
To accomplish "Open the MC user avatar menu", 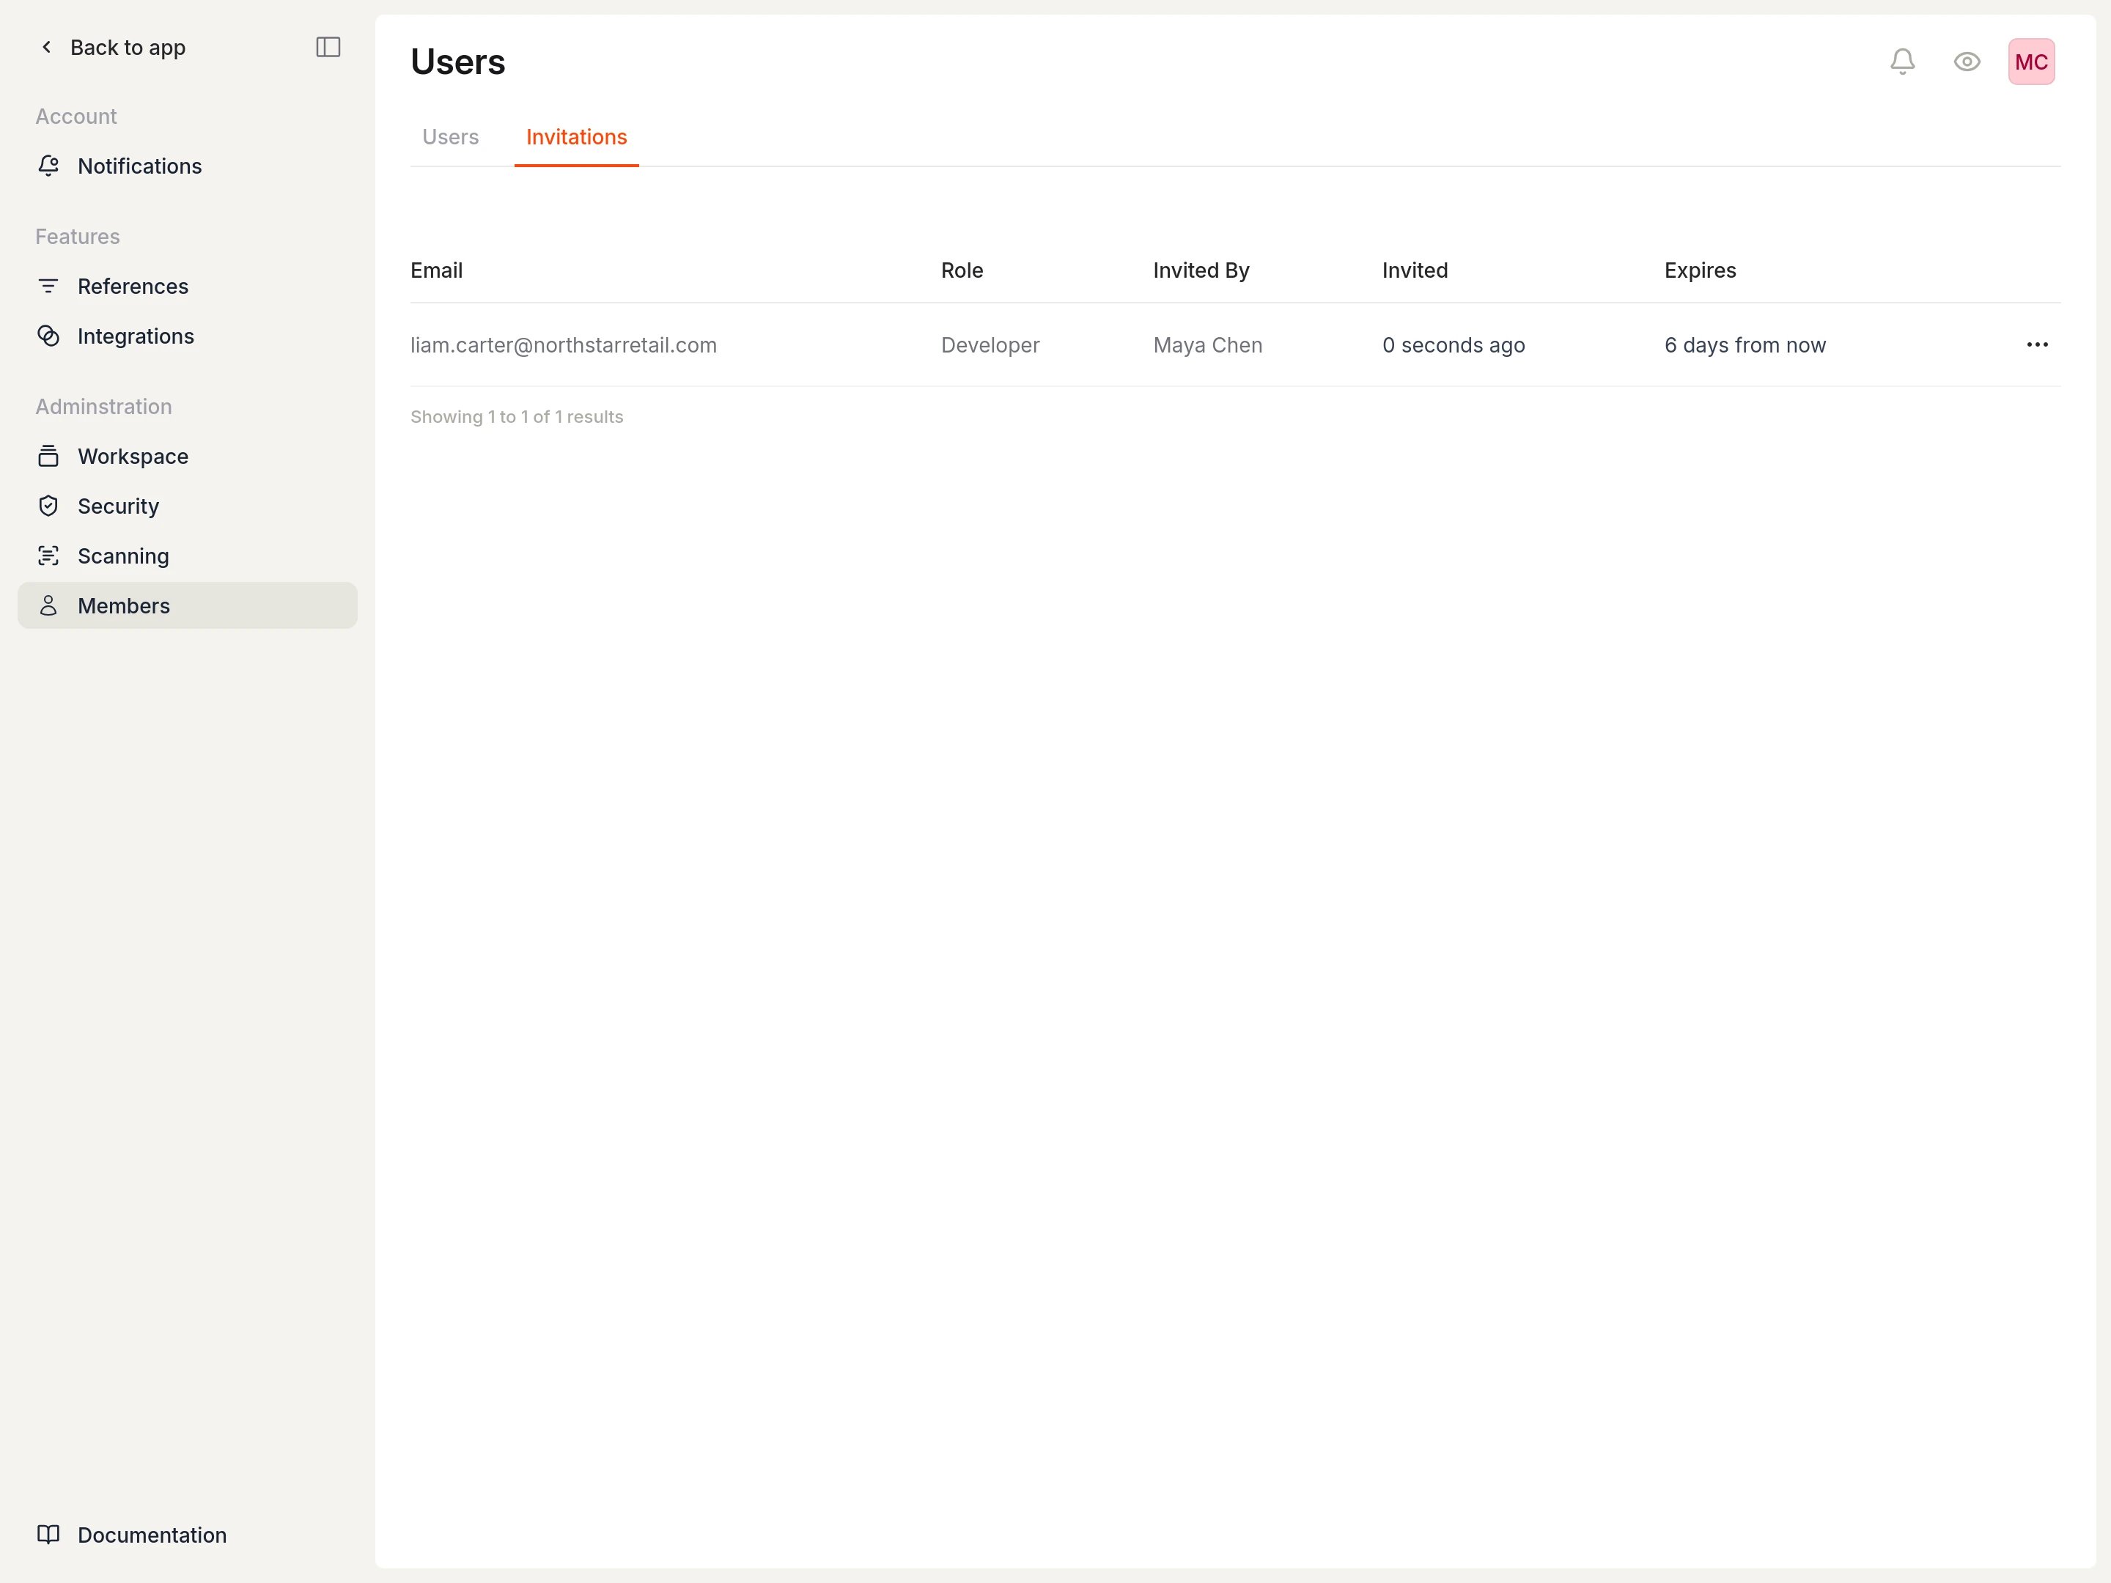I will click(x=2031, y=62).
